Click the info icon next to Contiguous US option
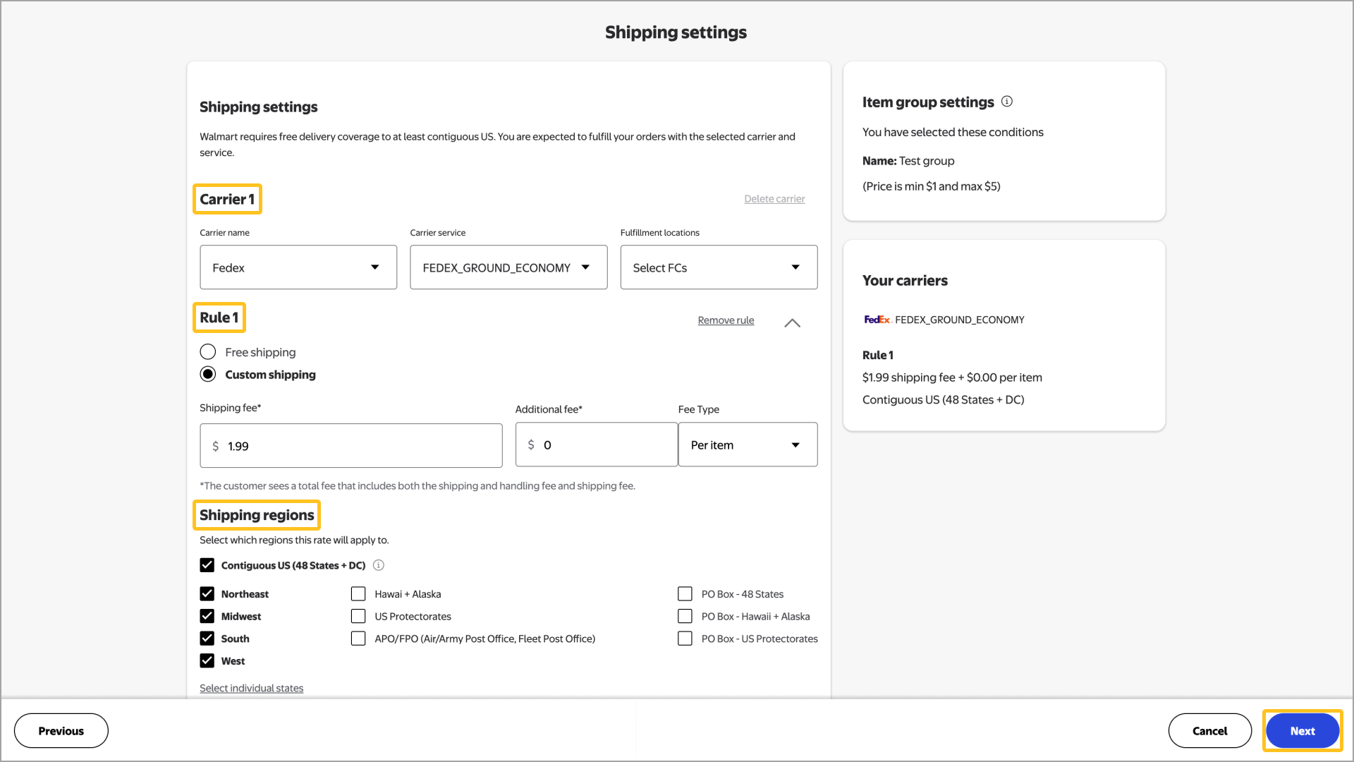1354x762 pixels. [379, 565]
